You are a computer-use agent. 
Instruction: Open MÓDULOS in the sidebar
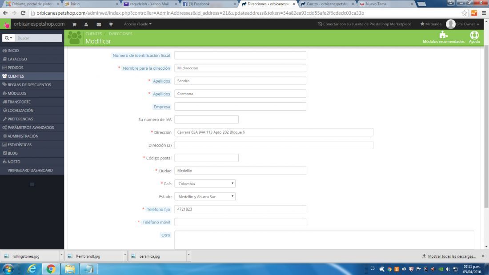32,93
